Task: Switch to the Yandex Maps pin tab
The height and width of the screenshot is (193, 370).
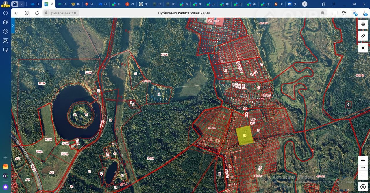Action: (x=89, y=4)
